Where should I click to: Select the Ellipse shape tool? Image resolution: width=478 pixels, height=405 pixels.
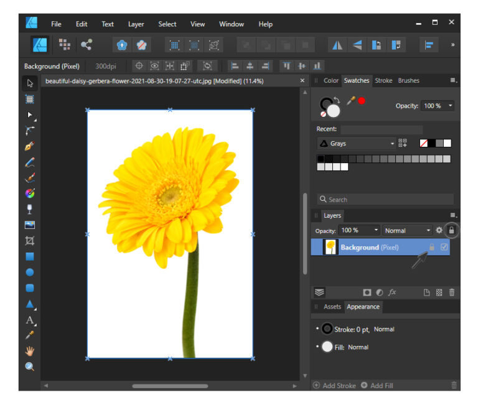click(x=30, y=272)
